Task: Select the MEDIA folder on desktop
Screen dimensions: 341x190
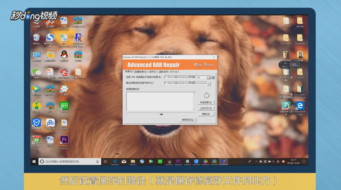Action: (300, 22)
